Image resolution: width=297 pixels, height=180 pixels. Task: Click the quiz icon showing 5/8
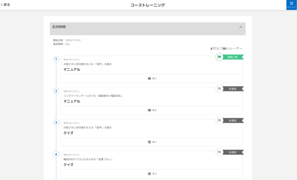click(x=149, y=174)
